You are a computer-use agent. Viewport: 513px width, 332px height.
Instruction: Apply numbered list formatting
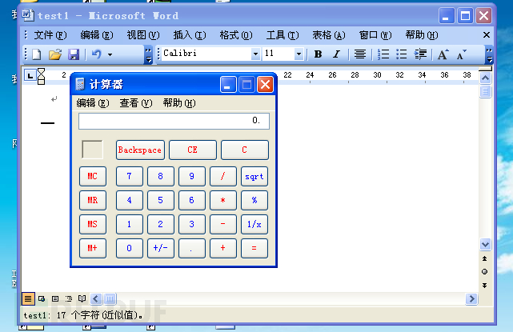pos(383,54)
